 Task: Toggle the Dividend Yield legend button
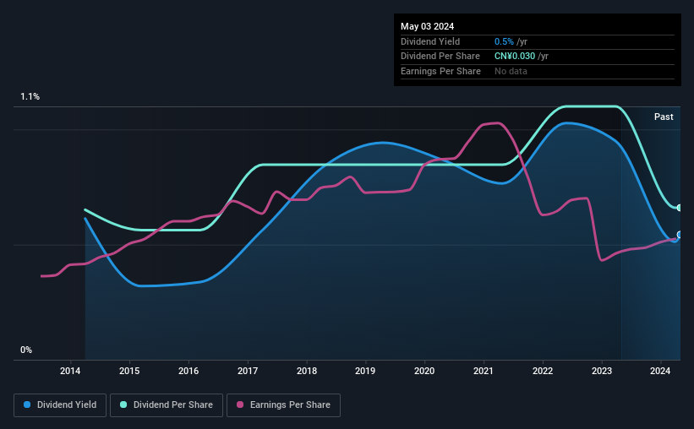60,405
